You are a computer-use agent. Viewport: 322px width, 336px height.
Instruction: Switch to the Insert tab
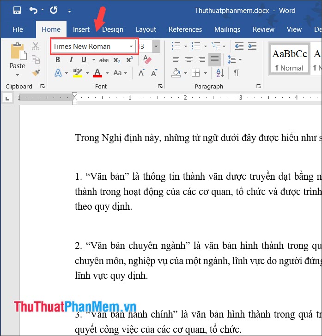pyautogui.click(x=81, y=29)
